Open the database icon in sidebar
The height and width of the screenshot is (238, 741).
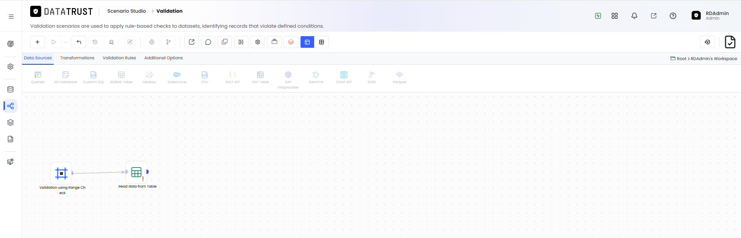(x=10, y=89)
